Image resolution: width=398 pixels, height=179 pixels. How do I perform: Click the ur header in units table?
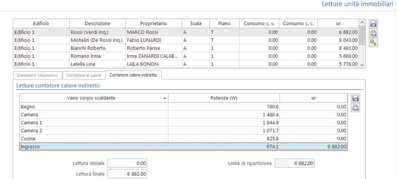click(338, 23)
